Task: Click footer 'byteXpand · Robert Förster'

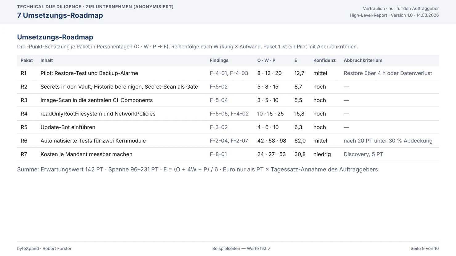Action: [44, 249]
